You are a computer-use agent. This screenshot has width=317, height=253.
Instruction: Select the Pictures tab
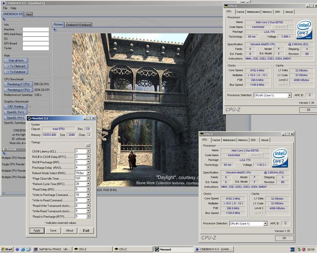[x=58, y=24]
